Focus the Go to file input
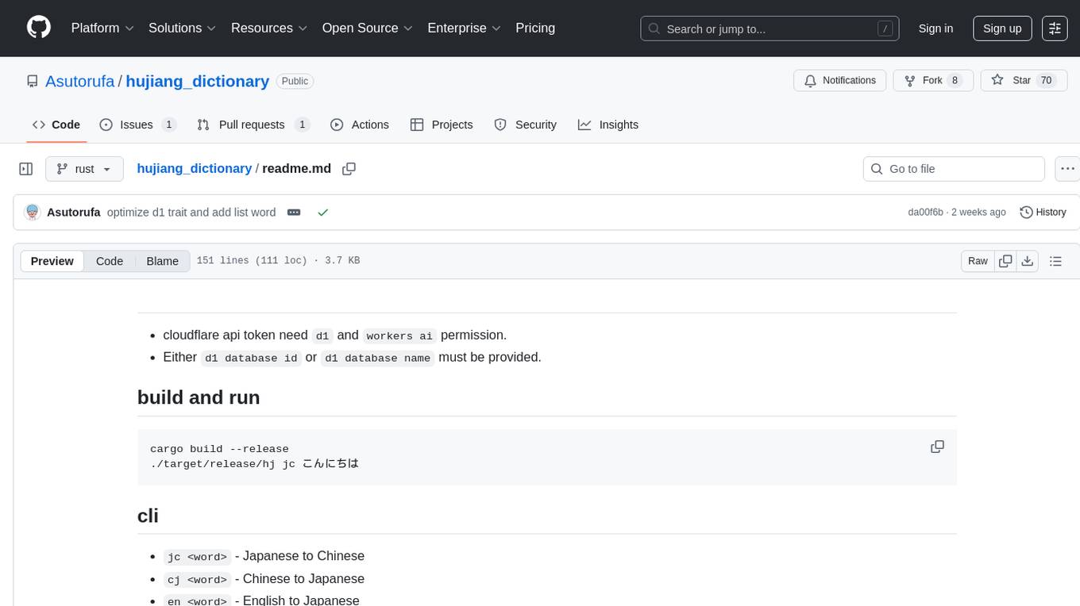Screen dimensions: 1080x606 tap(954, 169)
